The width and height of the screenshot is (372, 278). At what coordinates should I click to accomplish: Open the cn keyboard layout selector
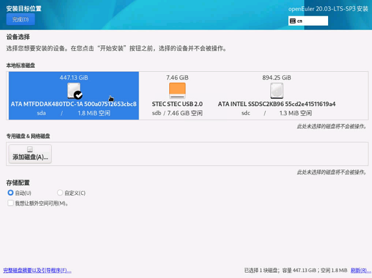pyautogui.click(x=308, y=21)
